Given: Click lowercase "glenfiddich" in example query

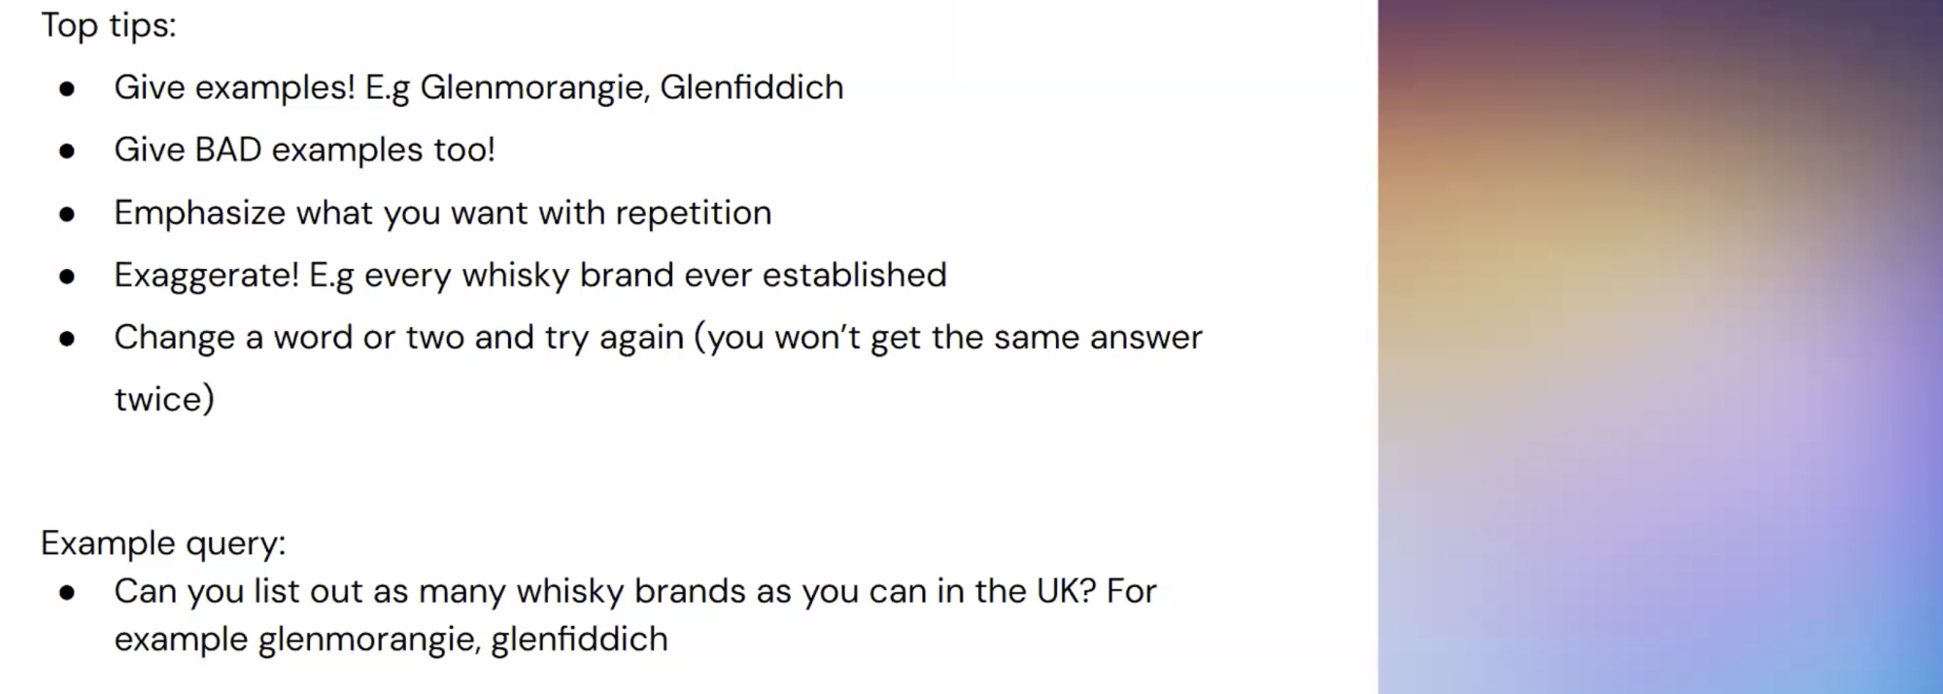Looking at the screenshot, I should pos(579,640).
